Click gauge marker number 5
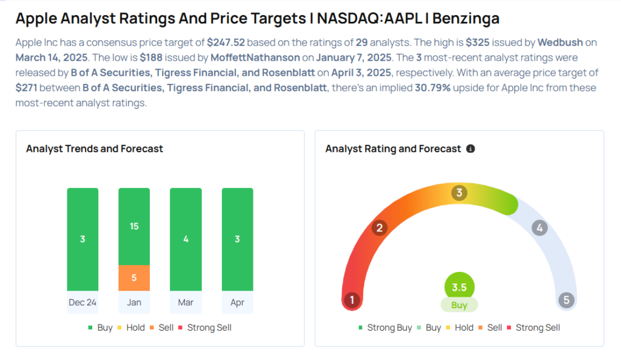This screenshot has width=621, height=358. click(566, 300)
